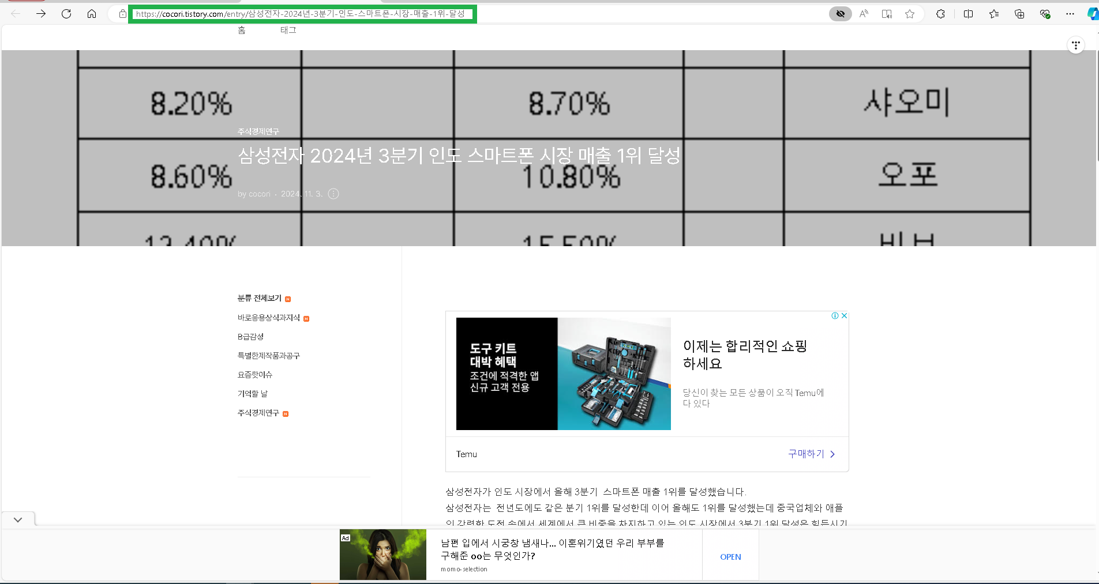
Task: Open the split screen icon
Action: (x=969, y=14)
